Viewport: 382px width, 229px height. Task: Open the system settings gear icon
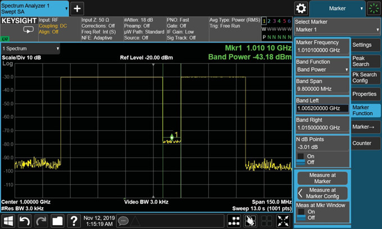point(301,8)
